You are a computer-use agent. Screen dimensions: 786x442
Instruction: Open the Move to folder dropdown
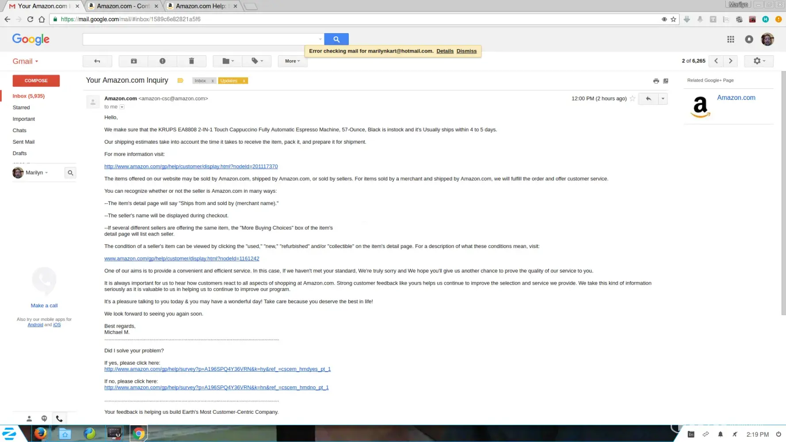pos(228,61)
